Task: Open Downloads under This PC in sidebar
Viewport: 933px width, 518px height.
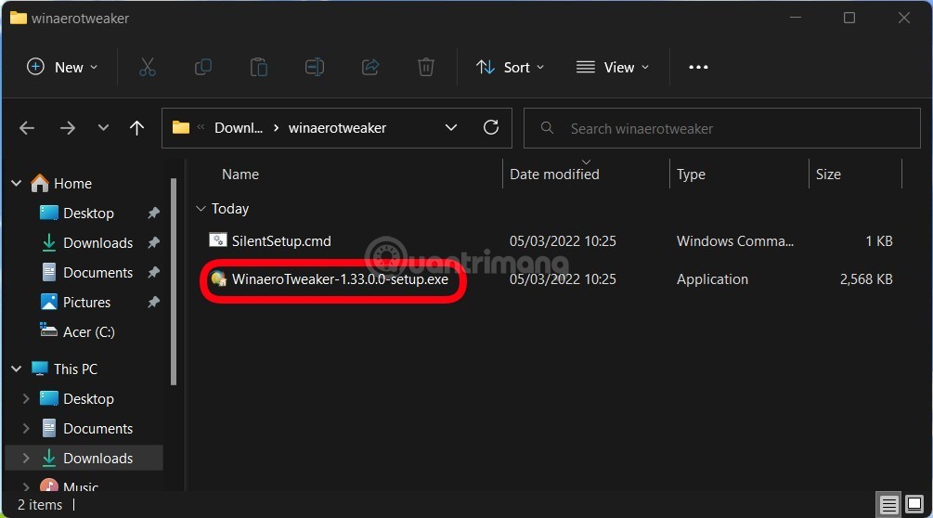Action: [x=97, y=459]
